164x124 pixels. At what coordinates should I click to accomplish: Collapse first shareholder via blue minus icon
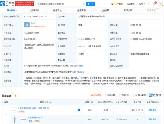(79, 110)
